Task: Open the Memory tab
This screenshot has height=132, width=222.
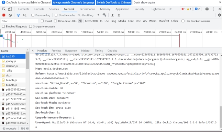Action: pos(105,9)
